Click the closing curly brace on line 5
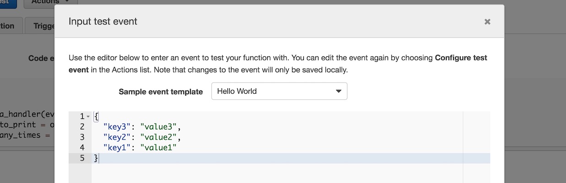 point(96,158)
